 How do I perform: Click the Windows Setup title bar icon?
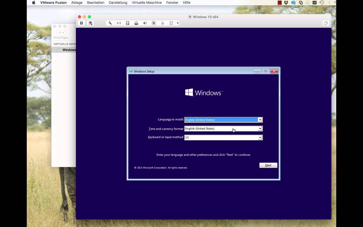pyautogui.click(x=131, y=71)
